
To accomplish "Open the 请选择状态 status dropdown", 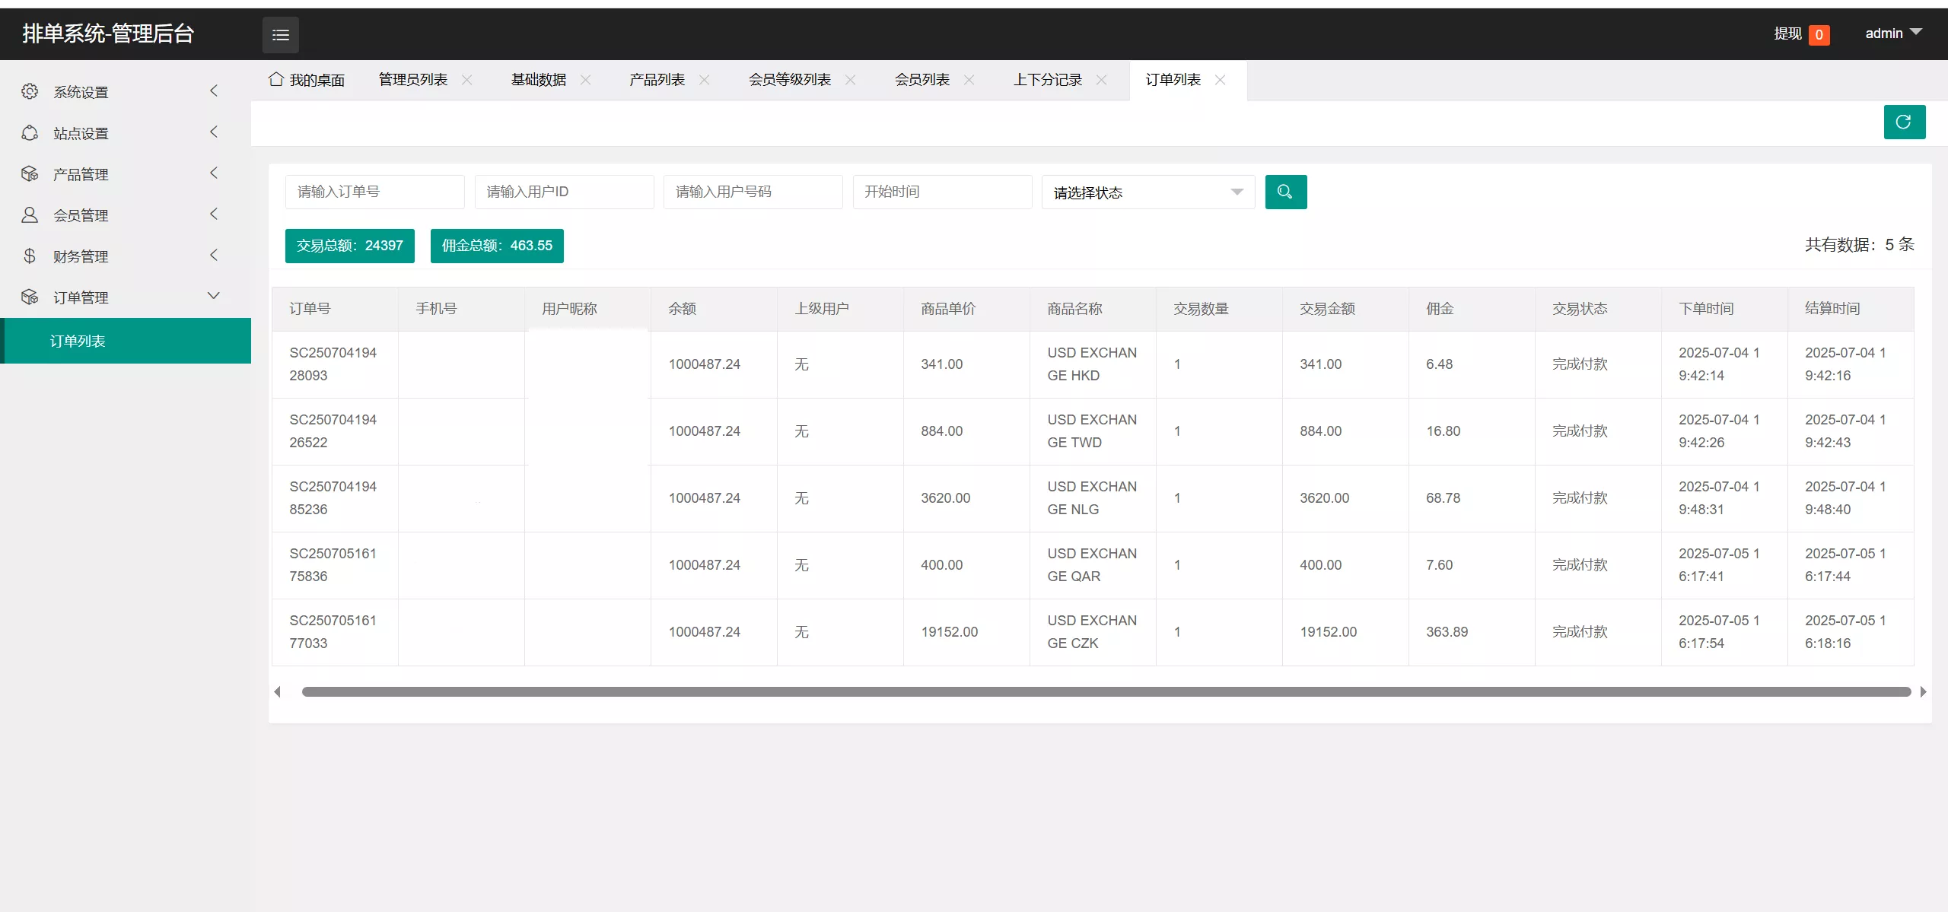I will coord(1147,192).
